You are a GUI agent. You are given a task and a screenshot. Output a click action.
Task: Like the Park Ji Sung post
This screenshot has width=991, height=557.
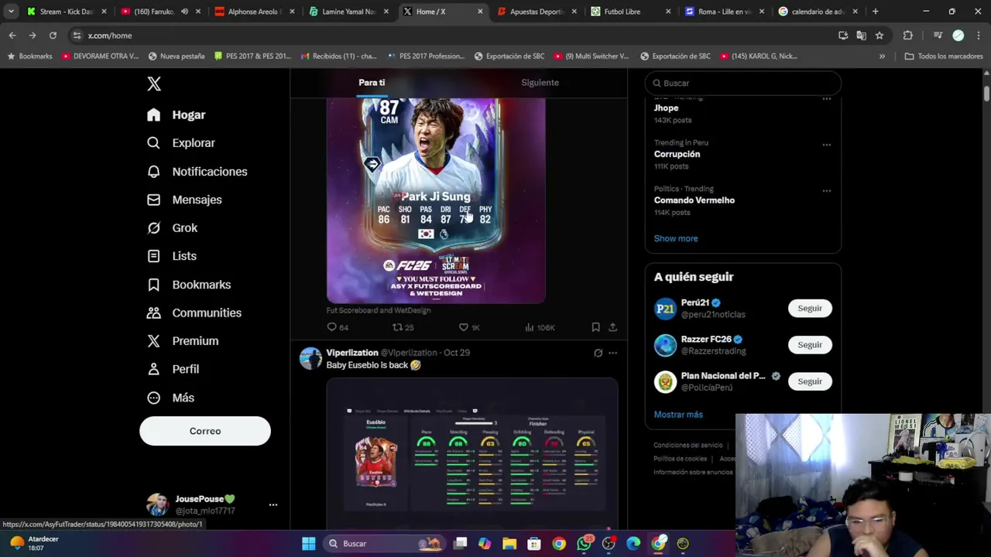pos(469,327)
